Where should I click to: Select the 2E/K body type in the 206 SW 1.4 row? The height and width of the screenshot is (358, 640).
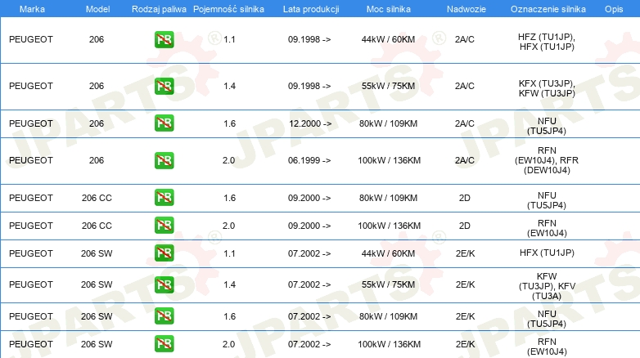[x=466, y=284]
